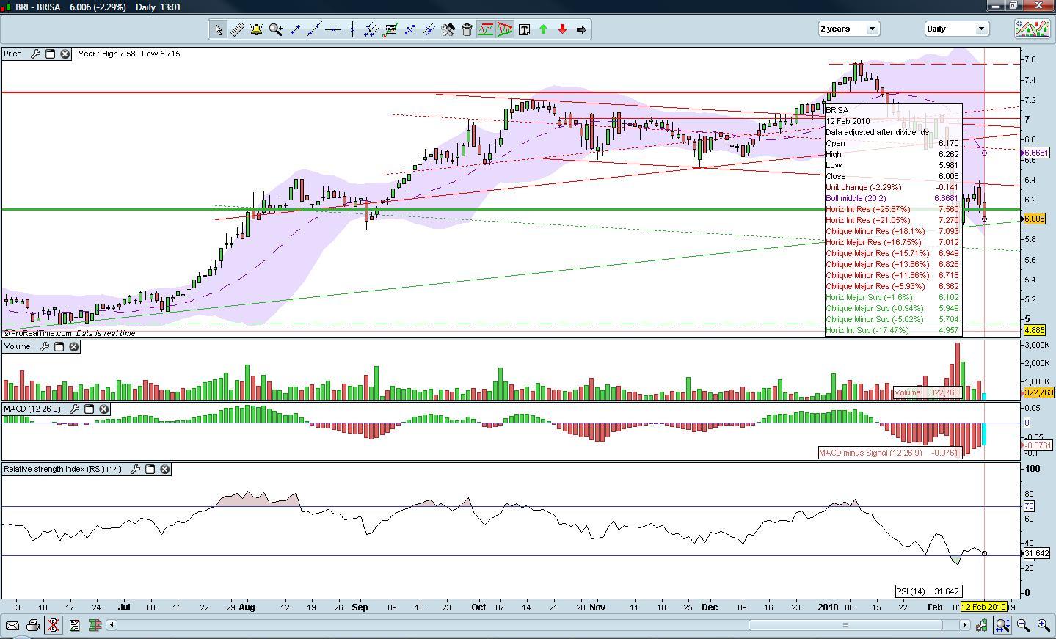Click the 6.6681 Bollinger middle label
This screenshot has width=1056, height=639.
1036,153
